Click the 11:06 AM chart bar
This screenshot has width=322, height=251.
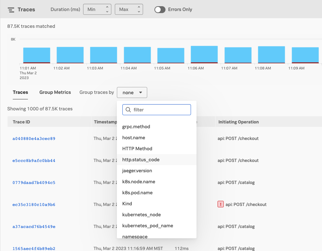(204, 54)
